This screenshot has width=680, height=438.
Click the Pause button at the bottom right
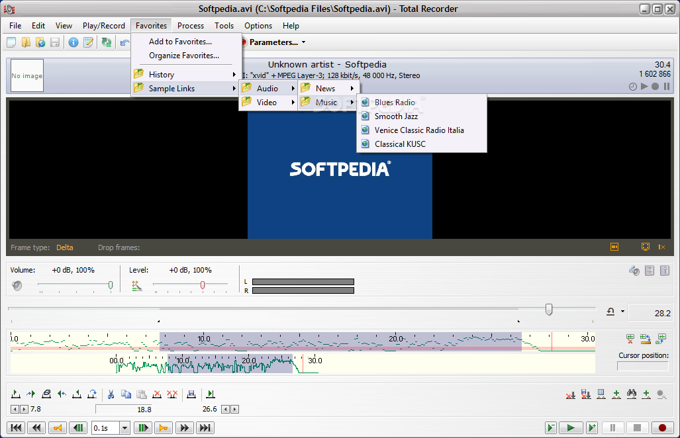click(612, 428)
